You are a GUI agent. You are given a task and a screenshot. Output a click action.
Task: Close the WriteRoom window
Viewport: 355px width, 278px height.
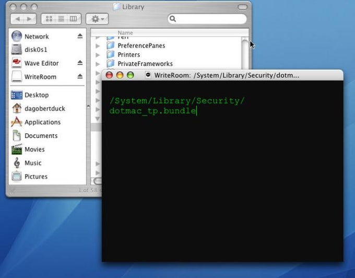point(109,75)
